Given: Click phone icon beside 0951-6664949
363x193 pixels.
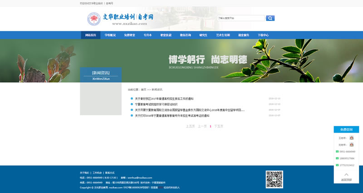Looking at the screenshot, I should 337,151.
